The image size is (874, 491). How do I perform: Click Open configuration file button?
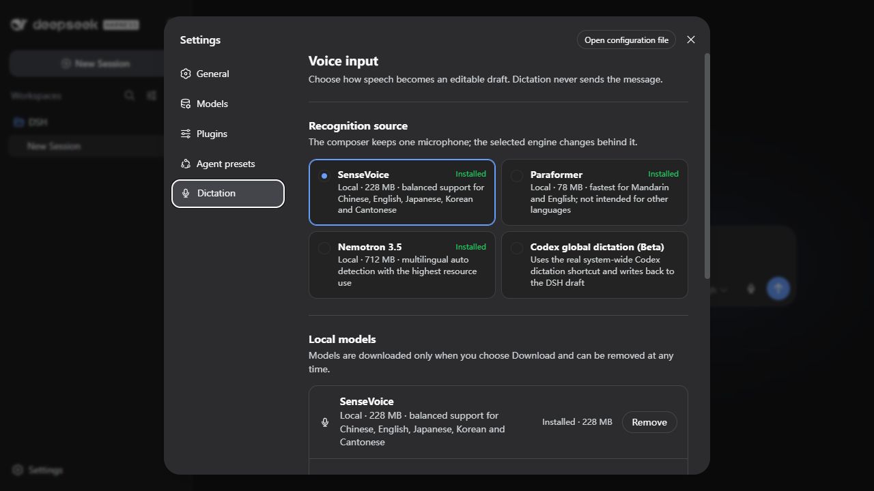coord(626,40)
